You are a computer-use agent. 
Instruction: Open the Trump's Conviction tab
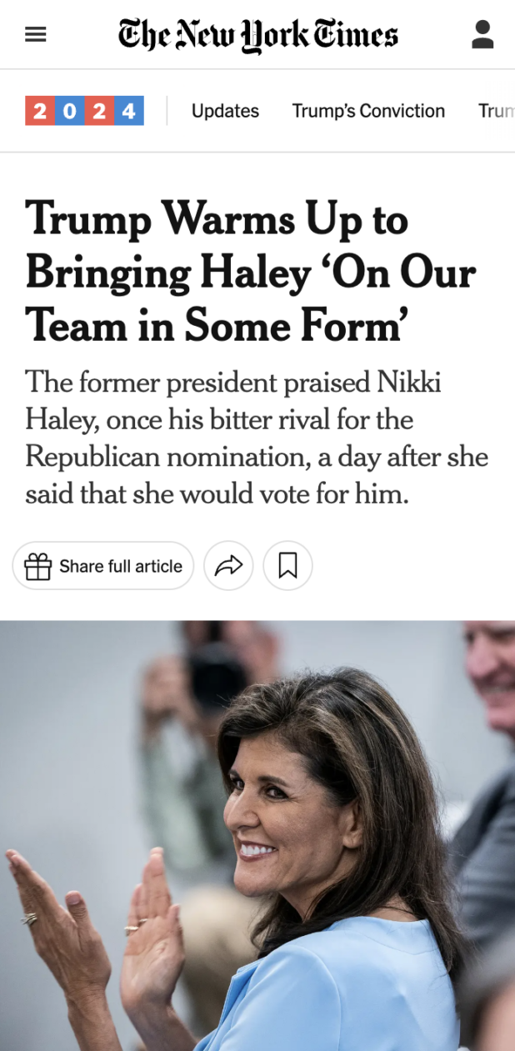pos(368,111)
